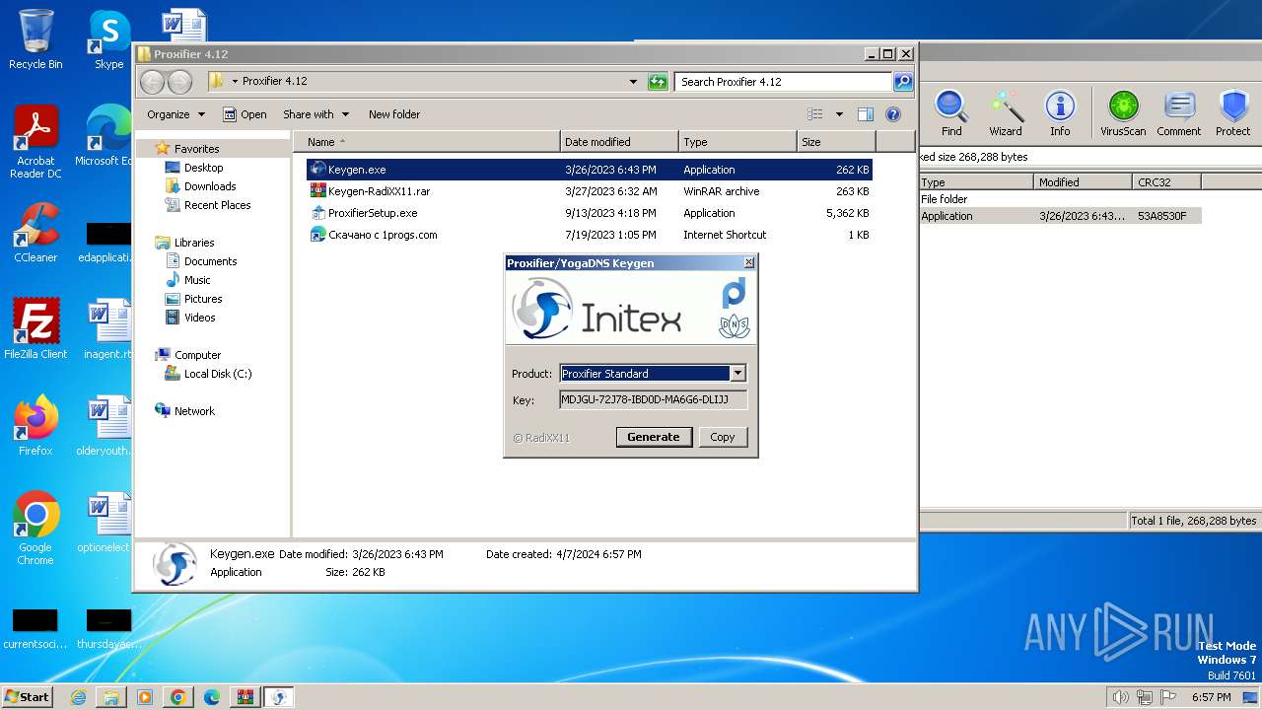Open the Firefox desktop shortcut

(35, 426)
